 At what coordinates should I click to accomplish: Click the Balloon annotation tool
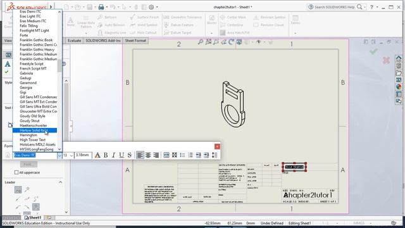pos(107,17)
